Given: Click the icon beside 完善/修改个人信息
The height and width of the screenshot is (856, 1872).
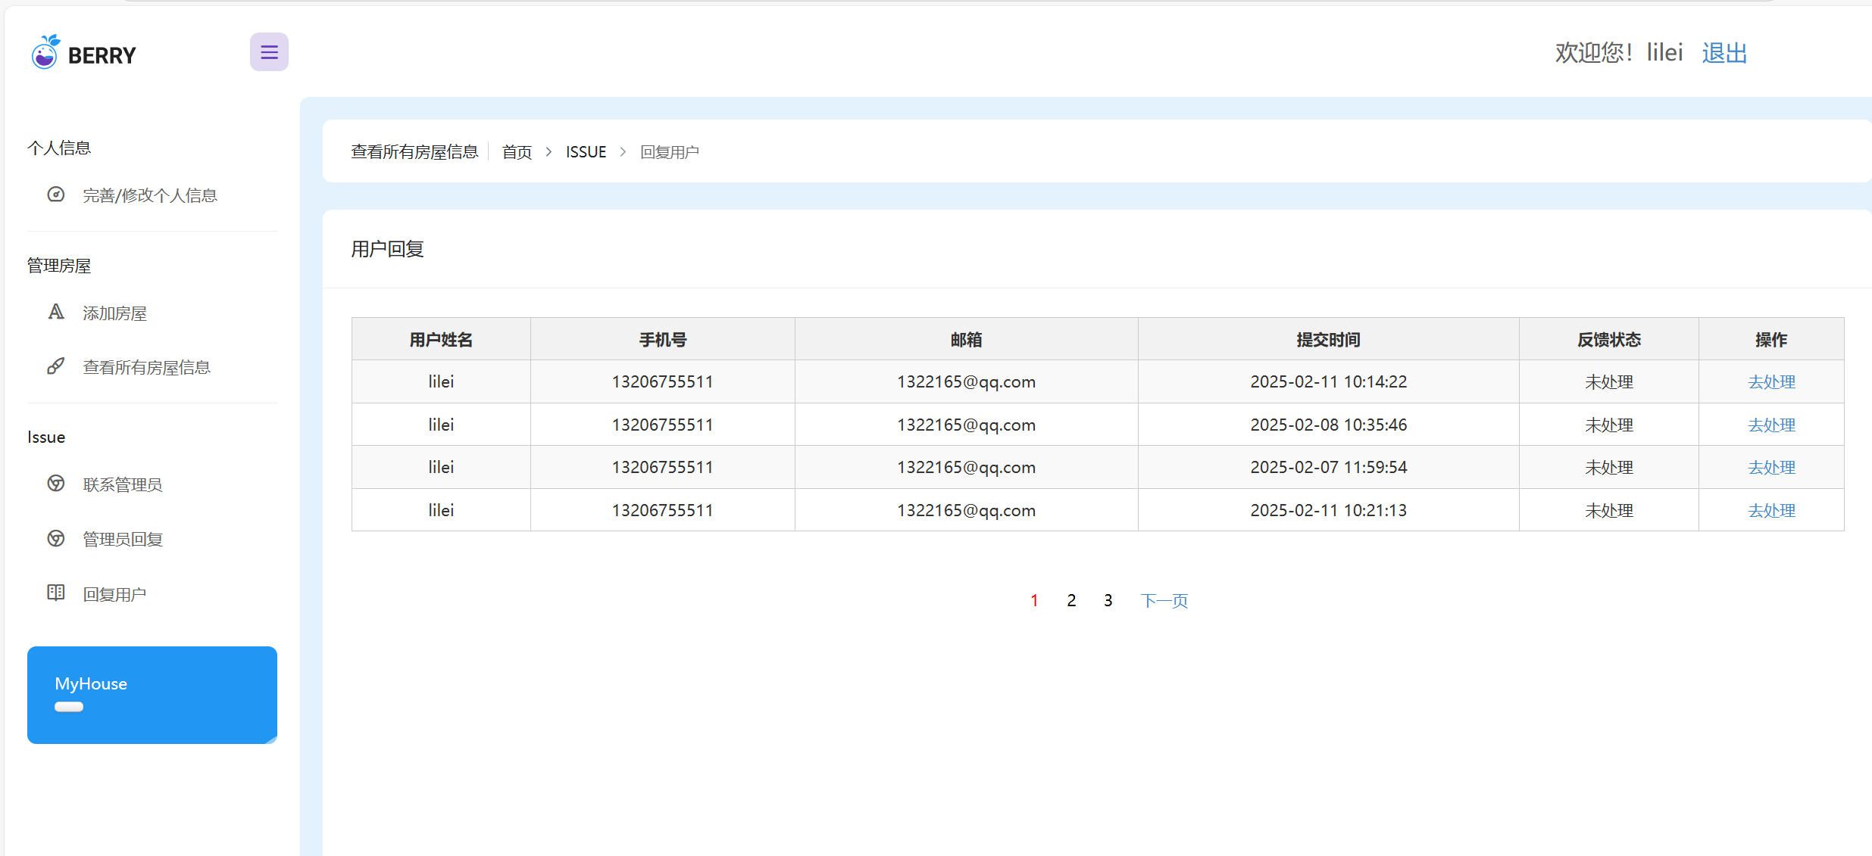Looking at the screenshot, I should (56, 195).
